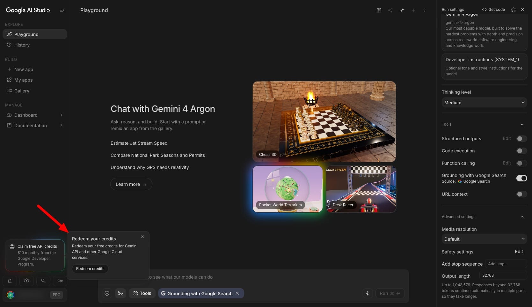This screenshot has width=532, height=307.
Task: Collapse Advanced settings section chevron
Action: 522,217
